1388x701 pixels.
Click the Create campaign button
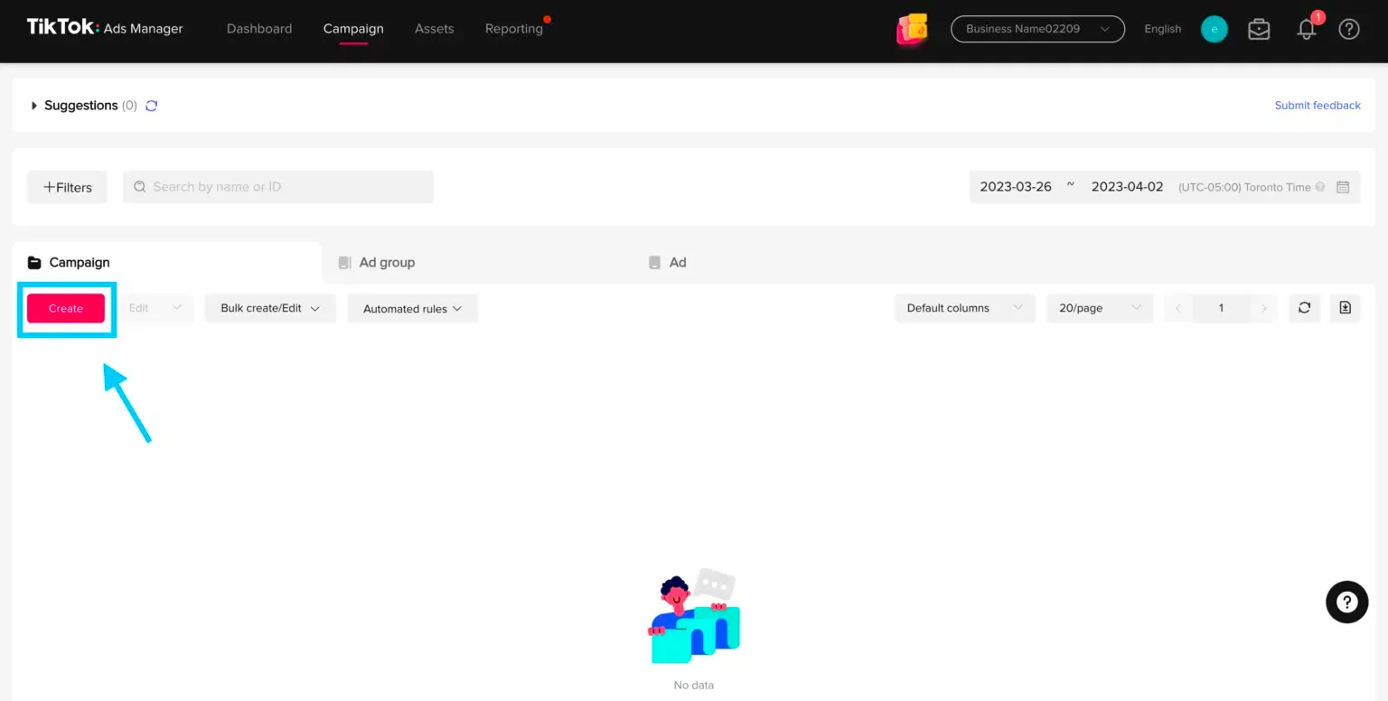click(x=66, y=308)
